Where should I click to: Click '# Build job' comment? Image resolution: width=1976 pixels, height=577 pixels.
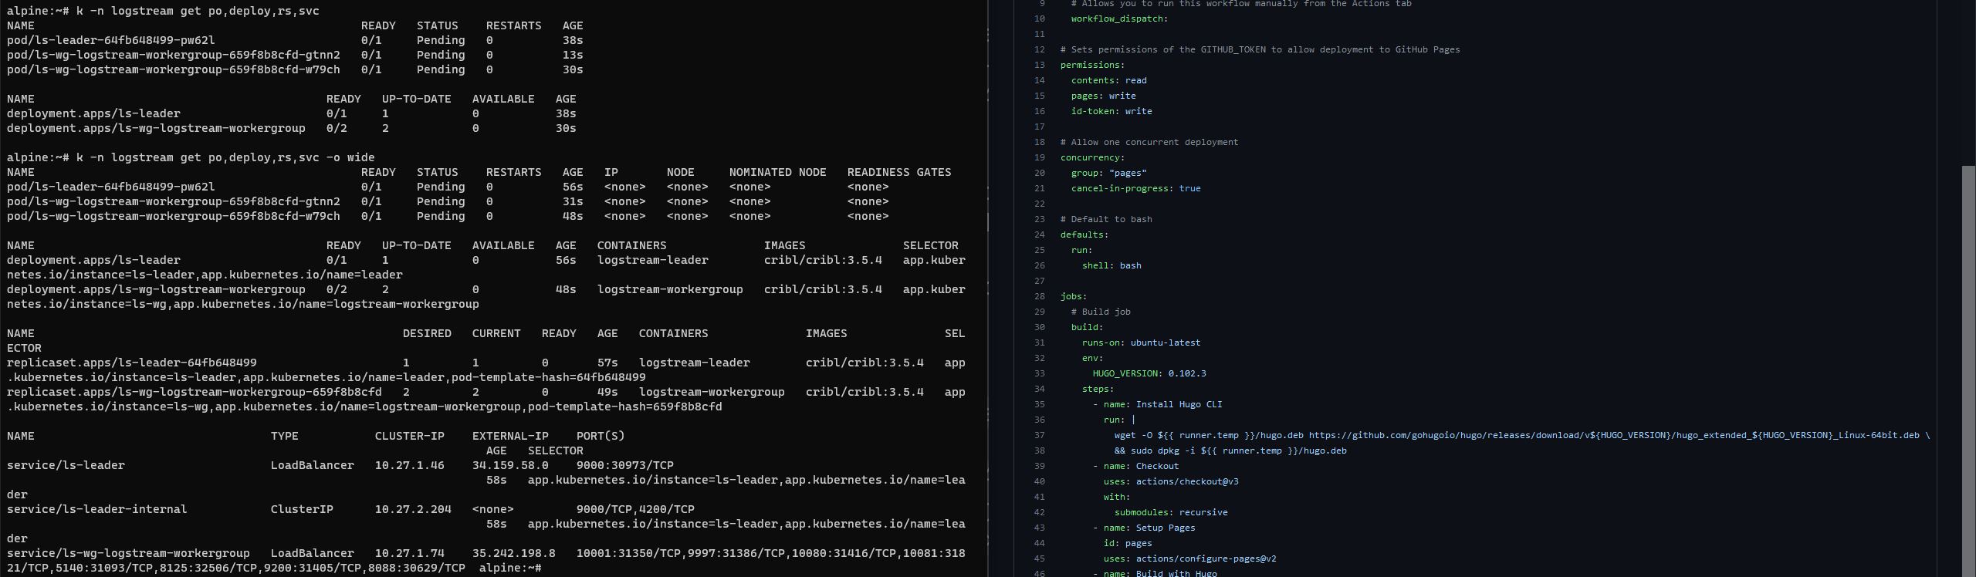[x=1101, y=312]
